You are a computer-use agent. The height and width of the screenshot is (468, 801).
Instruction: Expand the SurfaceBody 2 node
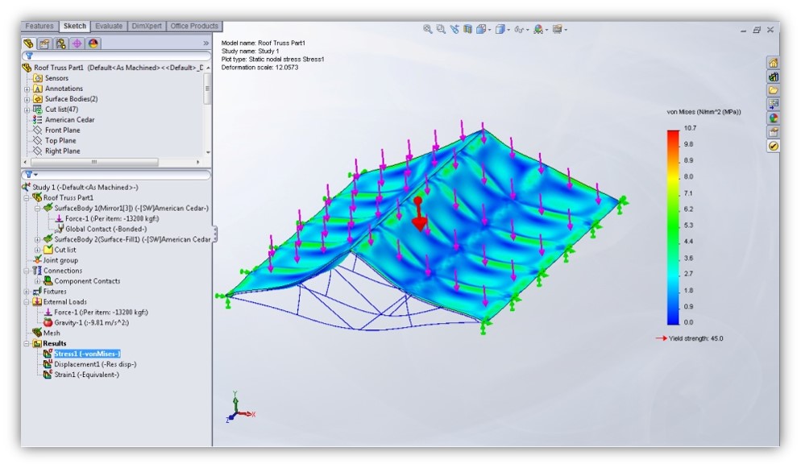click(37, 239)
